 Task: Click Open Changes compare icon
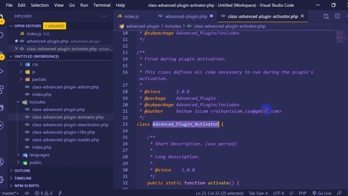[x=326, y=16]
